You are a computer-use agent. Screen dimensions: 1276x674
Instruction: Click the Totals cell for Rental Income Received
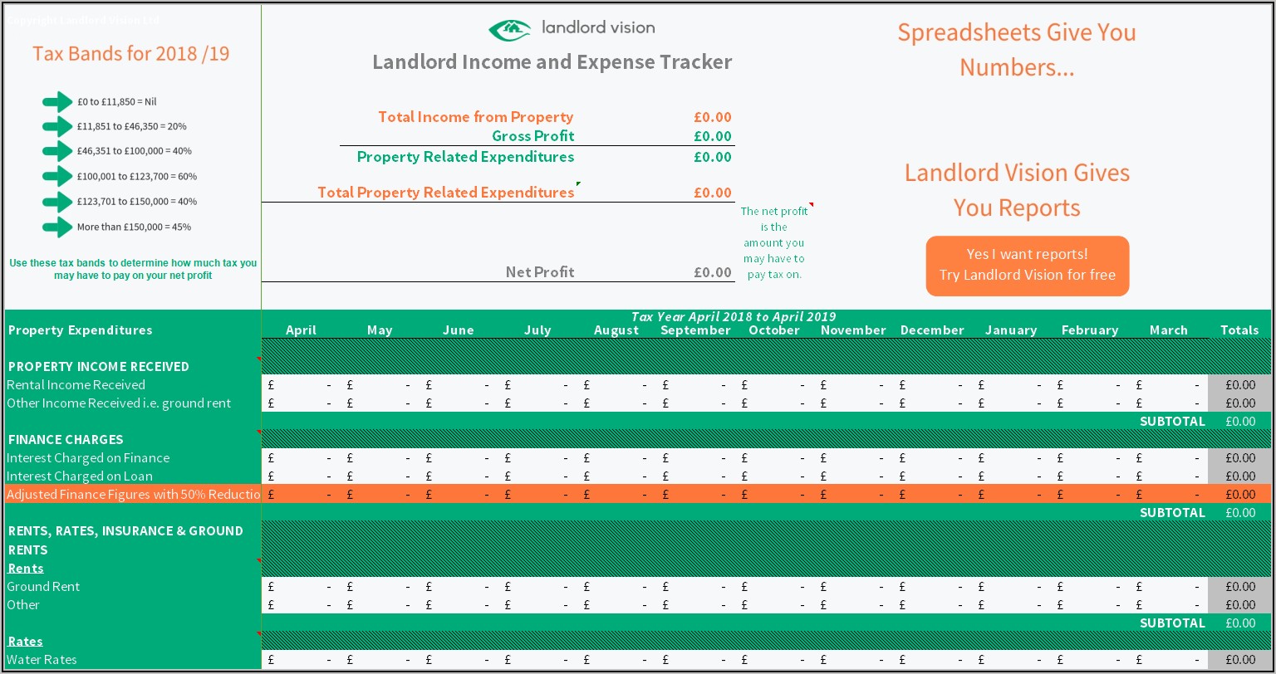click(x=1239, y=385)
